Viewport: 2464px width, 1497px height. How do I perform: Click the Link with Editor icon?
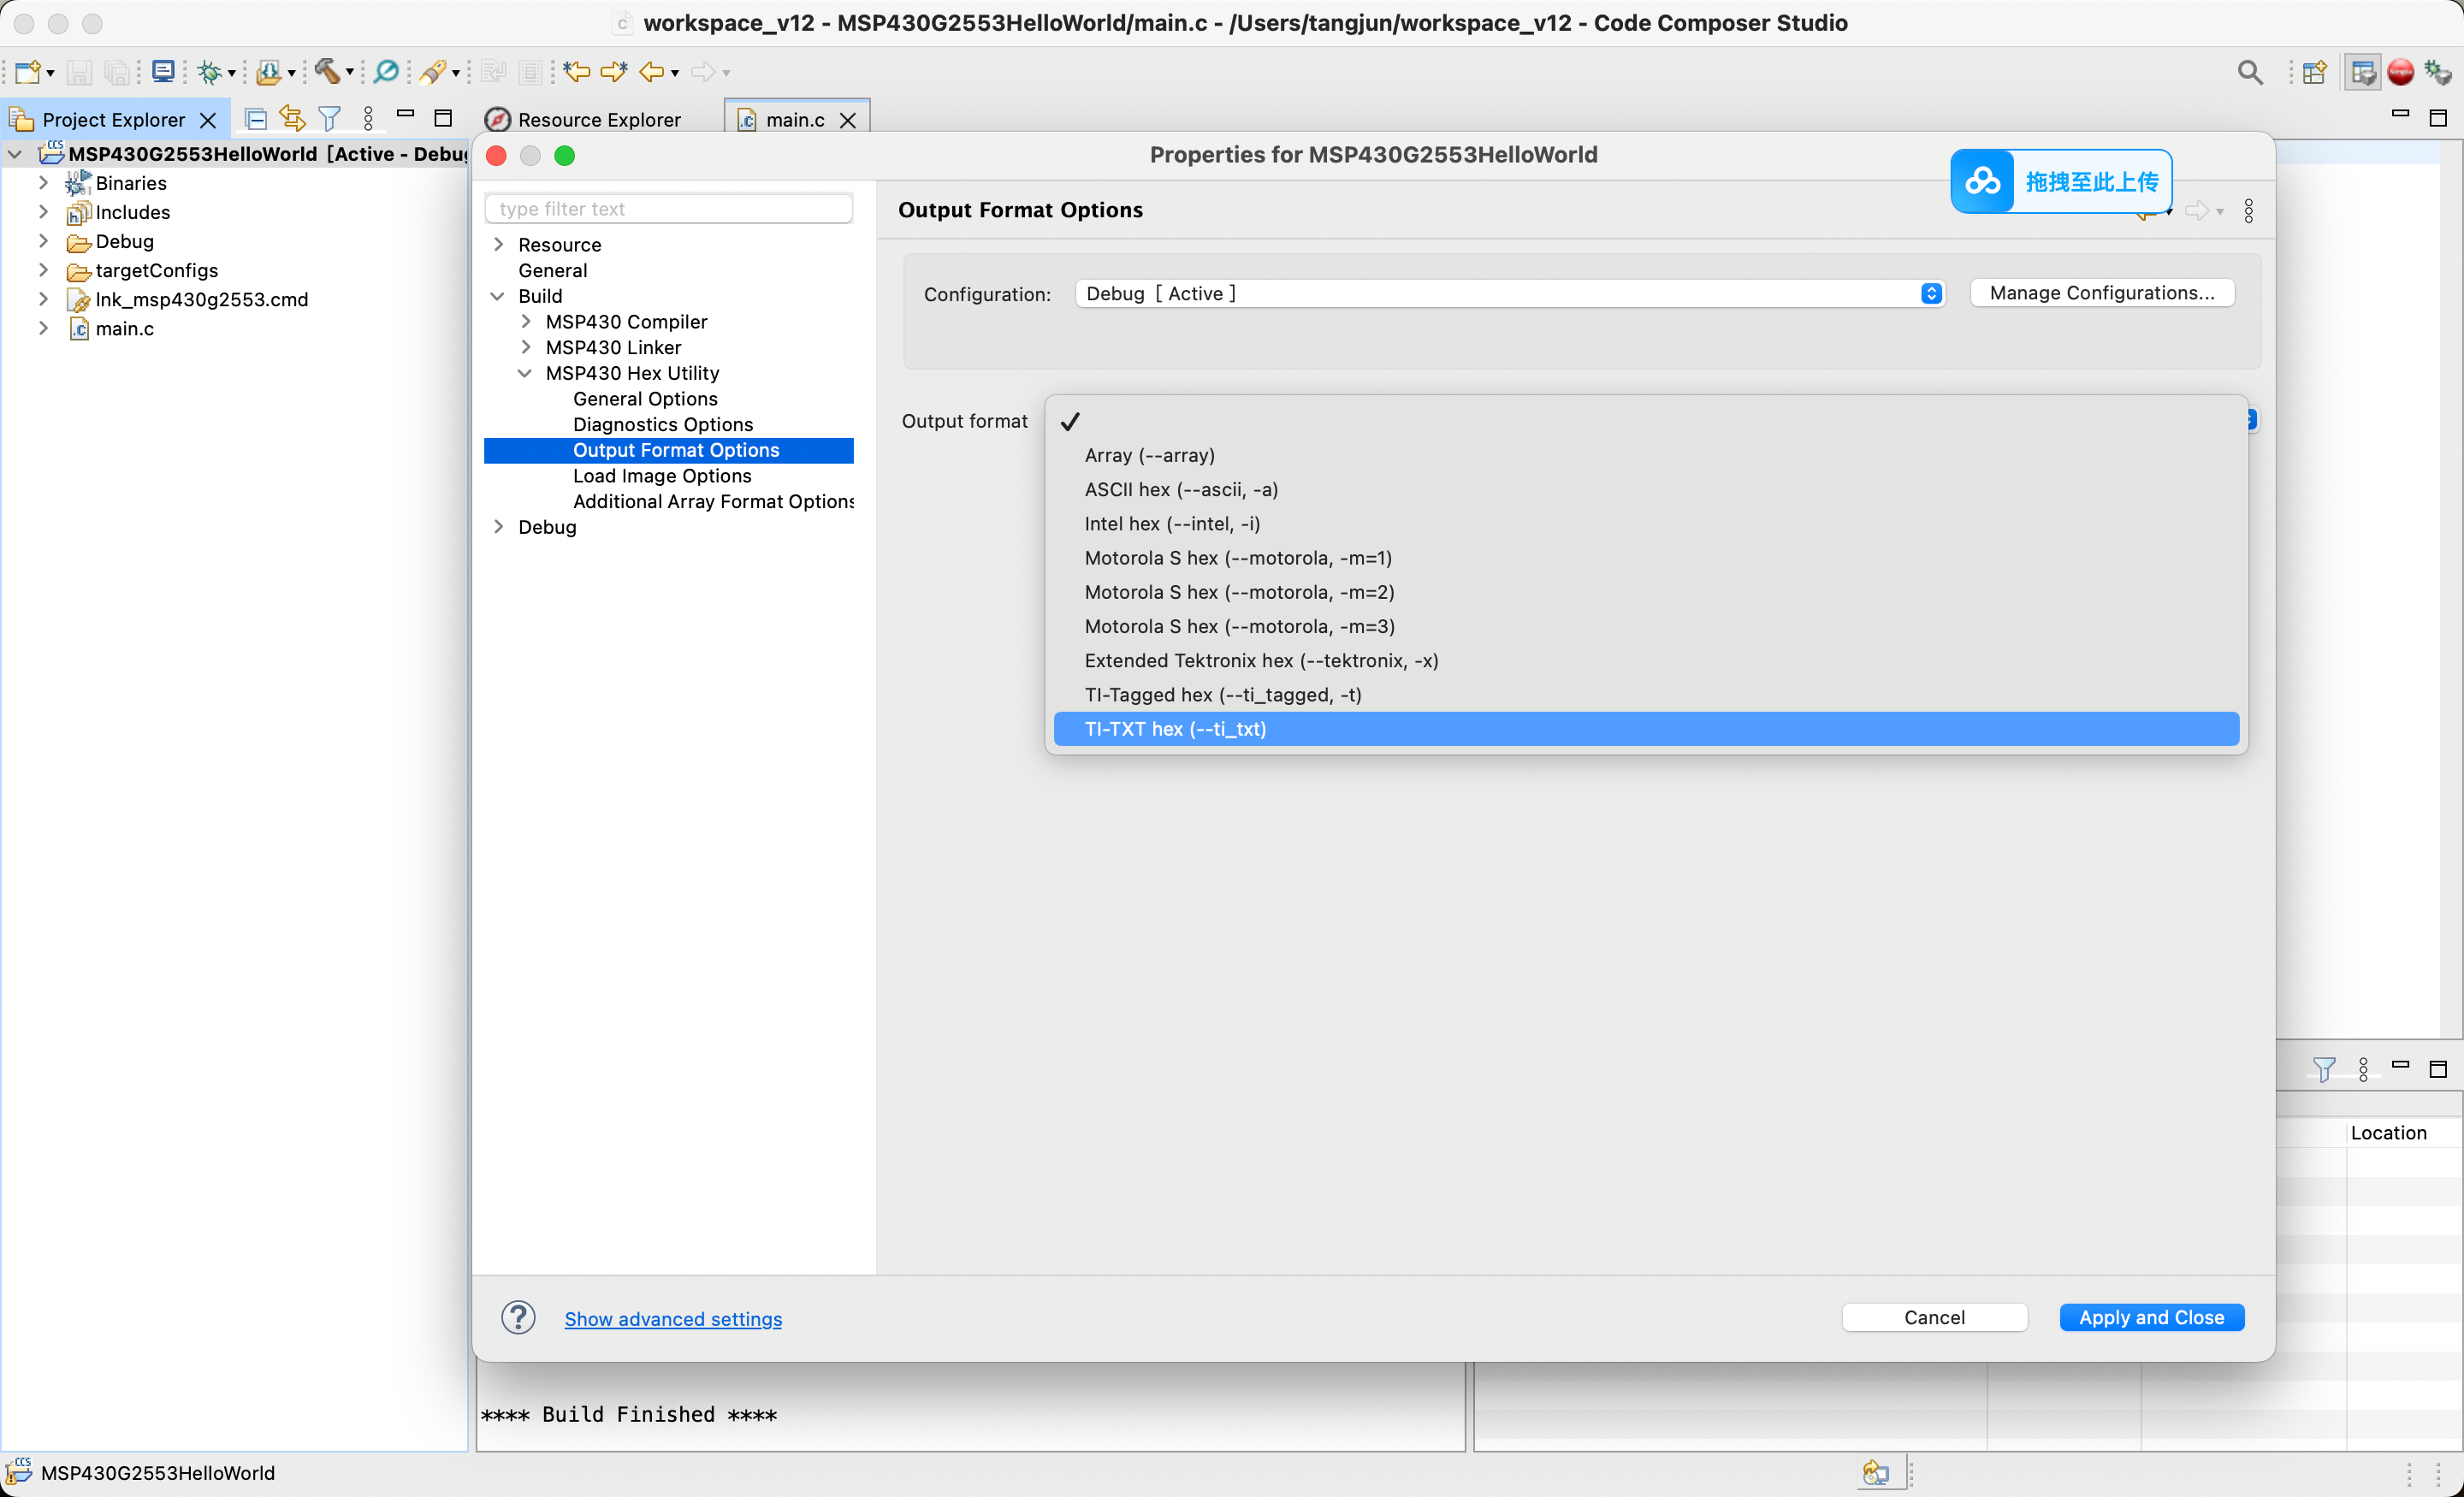point(292,118)
